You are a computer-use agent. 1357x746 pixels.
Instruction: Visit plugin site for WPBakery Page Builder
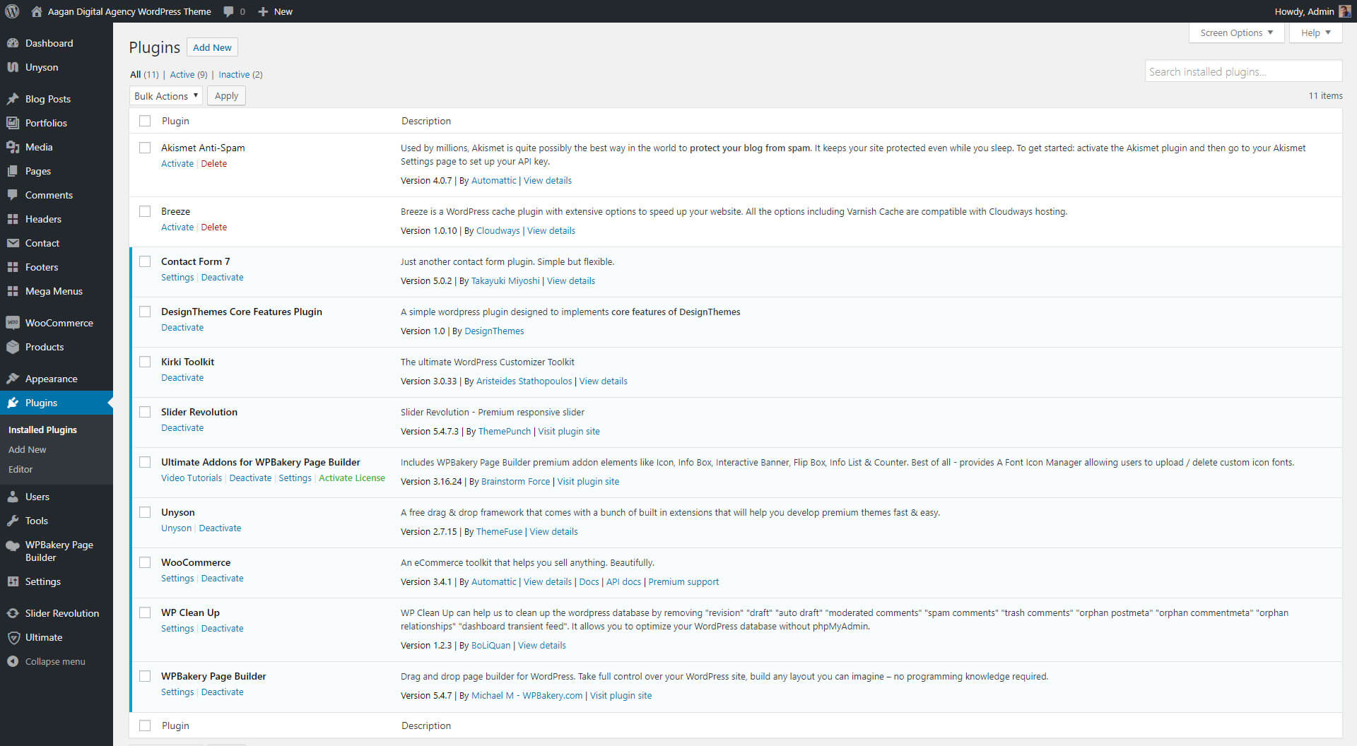pyautogui.click(x=621, y=696)
